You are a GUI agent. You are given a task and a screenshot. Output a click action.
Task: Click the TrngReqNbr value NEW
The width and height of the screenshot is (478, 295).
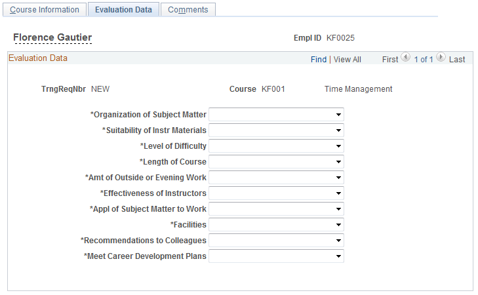tap(100, 89)
